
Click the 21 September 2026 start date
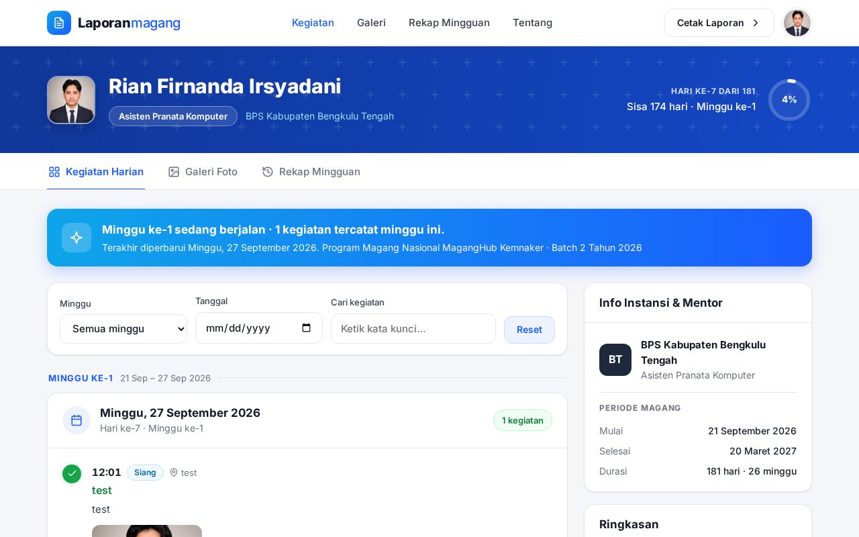click(752, 431)
